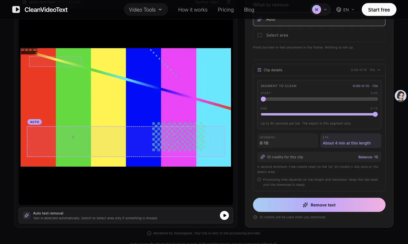Click the large dashed detection box on preview
This screenshot has height=244, width=408.
pos(126,142)
